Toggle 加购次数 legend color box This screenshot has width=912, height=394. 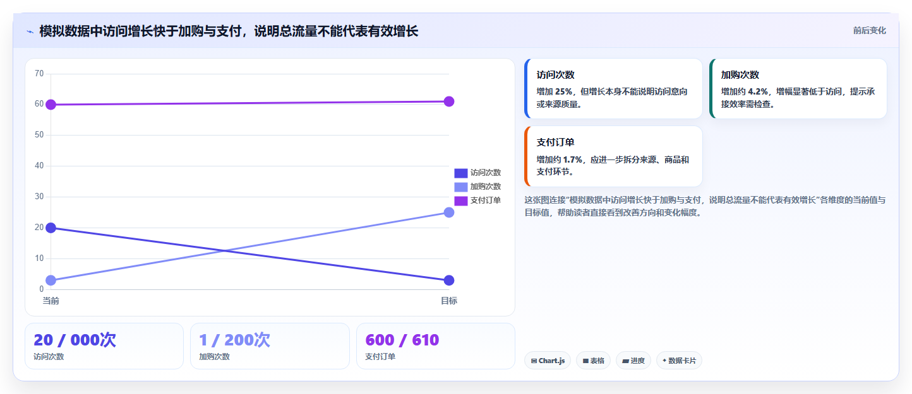pyautogui.click(x=460, y=187)
